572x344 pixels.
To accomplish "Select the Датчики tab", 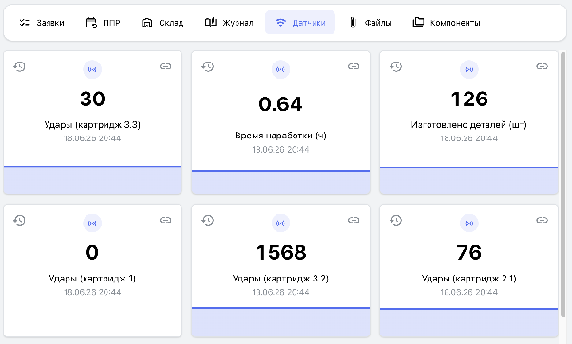I will 300,23.
